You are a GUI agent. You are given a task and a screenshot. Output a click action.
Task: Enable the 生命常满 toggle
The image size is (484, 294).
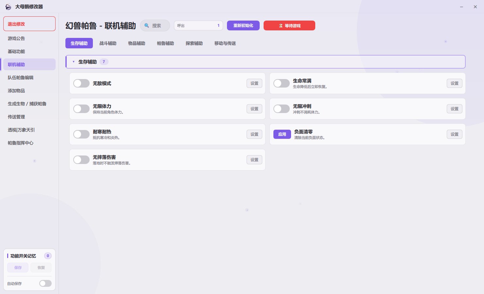[282, 83]
